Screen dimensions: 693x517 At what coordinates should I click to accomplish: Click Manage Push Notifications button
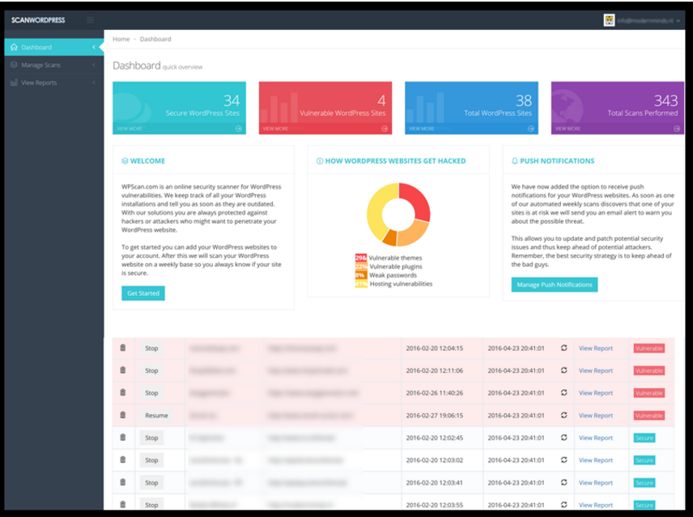pyautogui.click(x=555, y=284)
